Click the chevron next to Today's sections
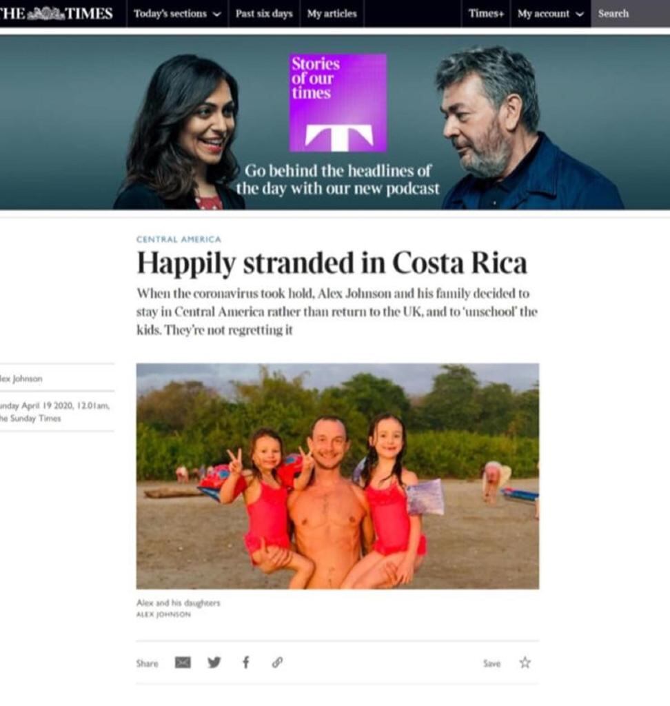The height and width of the screenshot is (706, 670). click(216, 14)
